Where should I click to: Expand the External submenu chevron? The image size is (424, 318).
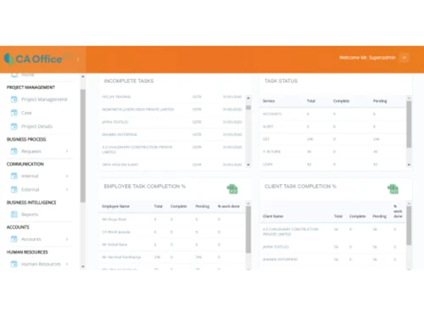(x=67, y=189)
